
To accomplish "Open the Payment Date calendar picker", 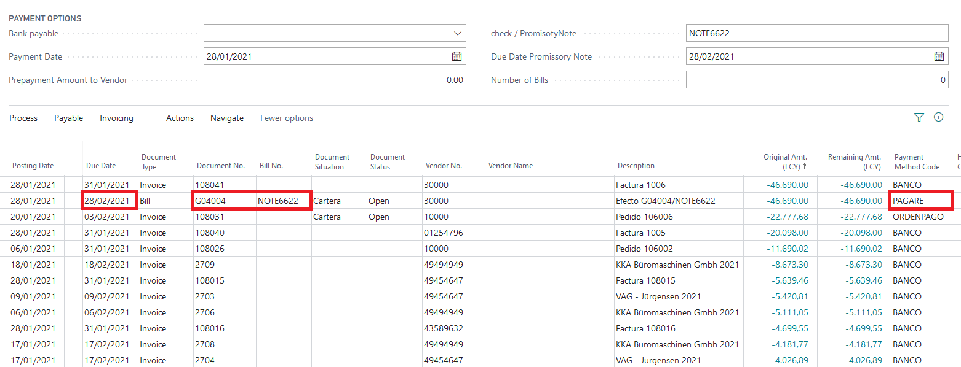I will [457, 56].
